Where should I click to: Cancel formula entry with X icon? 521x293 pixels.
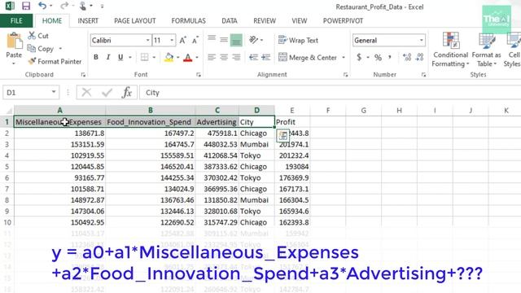86,92
